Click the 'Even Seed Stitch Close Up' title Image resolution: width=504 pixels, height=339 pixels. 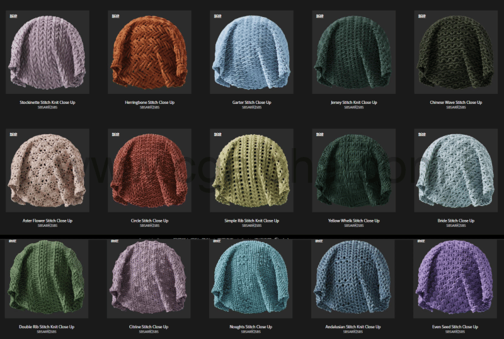(455, 327)
